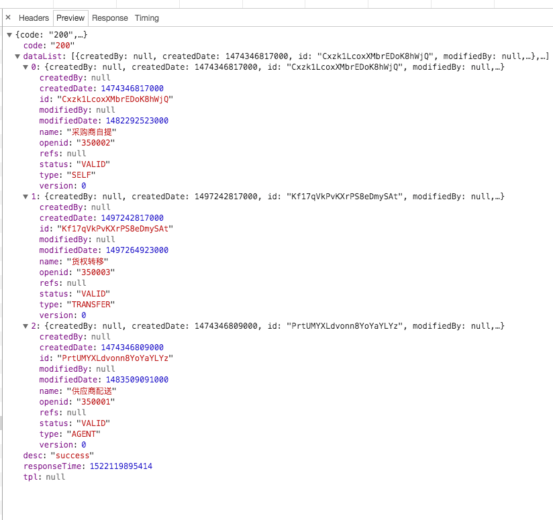Select type "SELF" row
This screenshot has height=520, width=553.
67,175
